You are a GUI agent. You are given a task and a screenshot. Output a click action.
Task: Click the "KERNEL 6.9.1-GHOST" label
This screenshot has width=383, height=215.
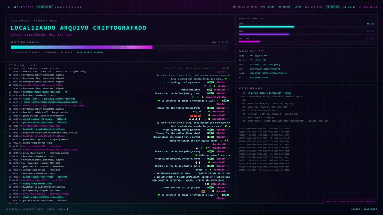[69, 7]
